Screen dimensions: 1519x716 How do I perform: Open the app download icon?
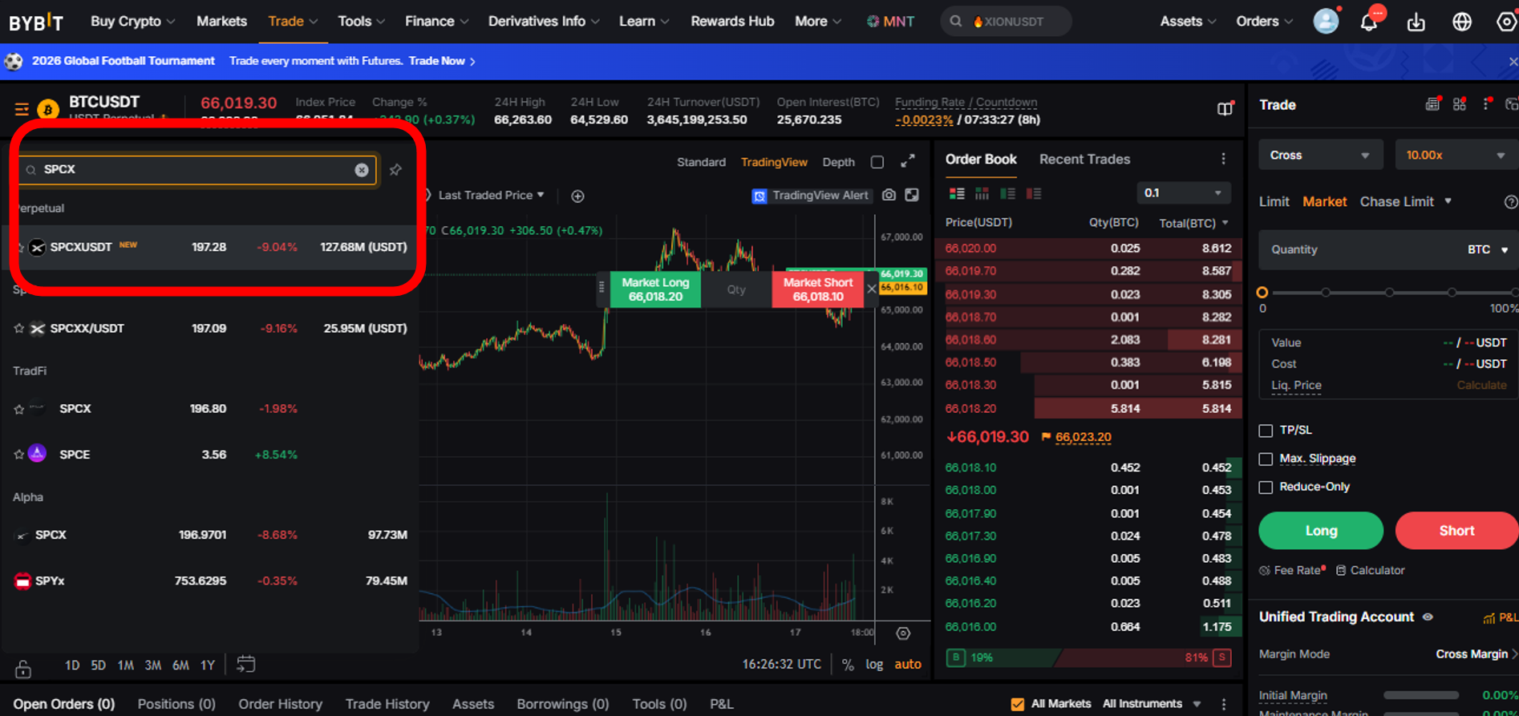point(1416,22)
